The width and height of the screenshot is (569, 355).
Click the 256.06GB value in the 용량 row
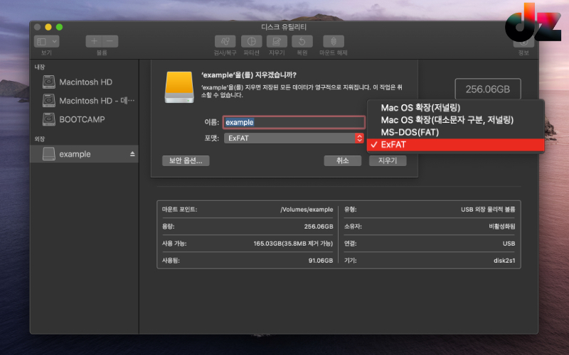319,226
